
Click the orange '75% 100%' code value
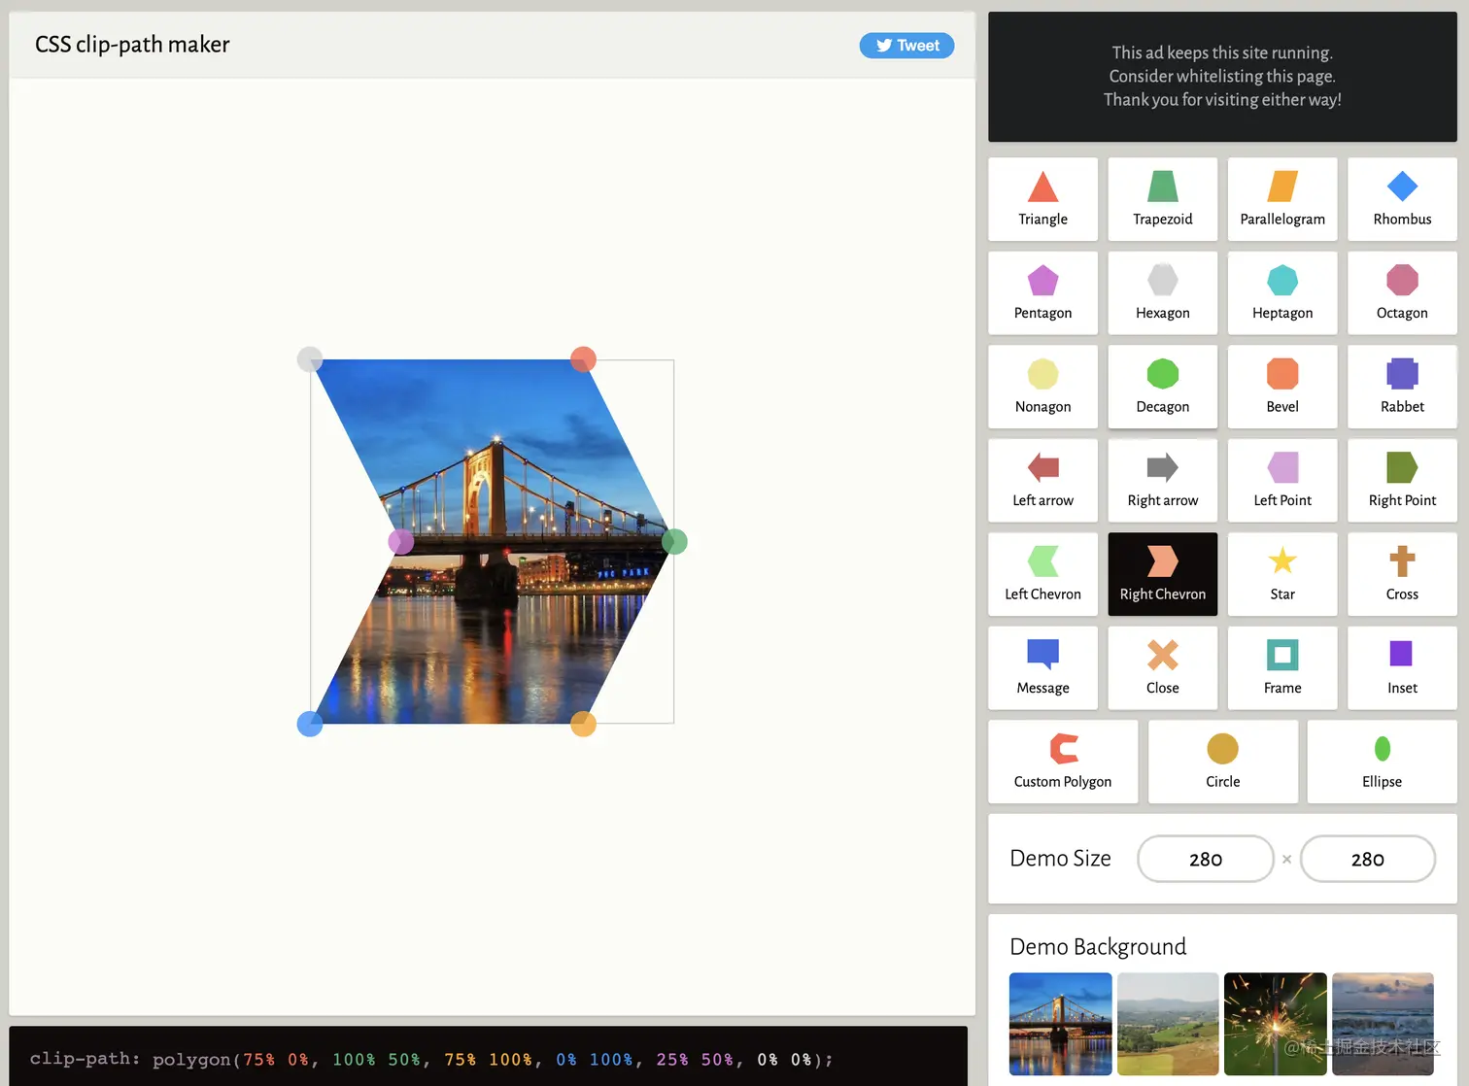point(489,1059)
